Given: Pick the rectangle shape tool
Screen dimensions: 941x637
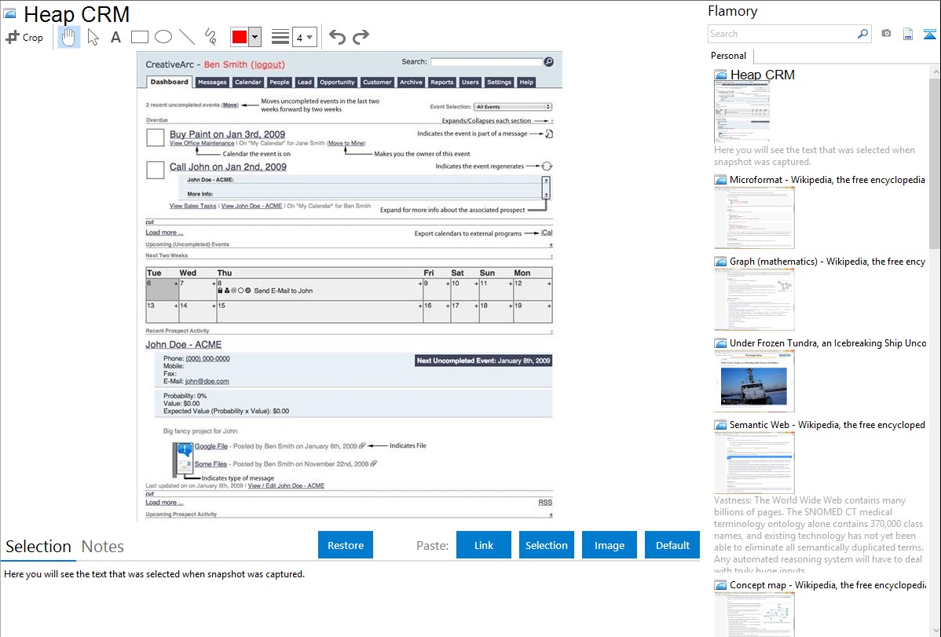Looking at the screenshot, I should click(x=140, y=37).
